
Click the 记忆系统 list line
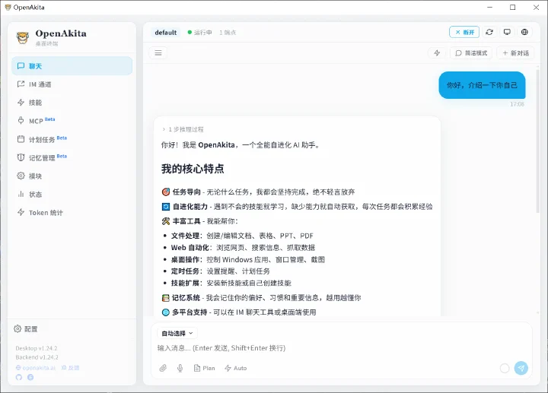click(261, 298)
